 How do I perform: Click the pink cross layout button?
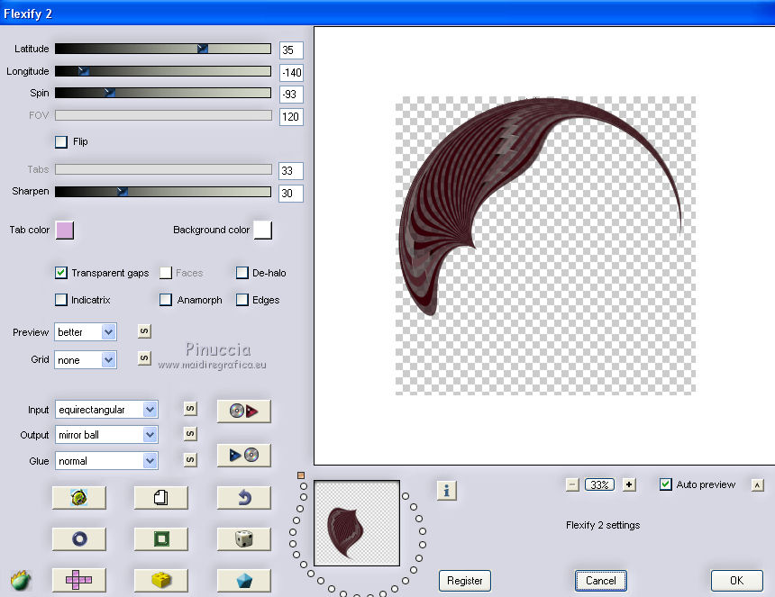(x=79, y=580)
